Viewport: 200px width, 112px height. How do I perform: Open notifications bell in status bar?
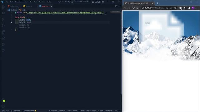pos(119,111)
